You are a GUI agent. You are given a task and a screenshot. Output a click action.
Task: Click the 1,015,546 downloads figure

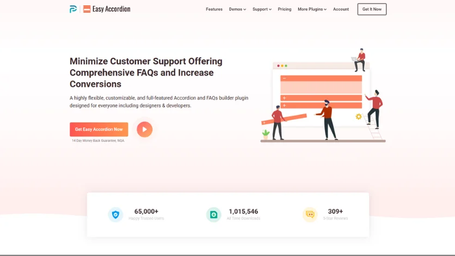tap(243, 211)
